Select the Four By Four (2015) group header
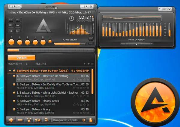This screenshot has width=180, height=127. click(49, 71)
